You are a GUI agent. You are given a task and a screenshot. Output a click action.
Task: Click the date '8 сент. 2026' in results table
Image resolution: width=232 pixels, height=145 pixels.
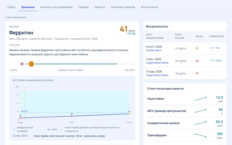pos(154,47)
